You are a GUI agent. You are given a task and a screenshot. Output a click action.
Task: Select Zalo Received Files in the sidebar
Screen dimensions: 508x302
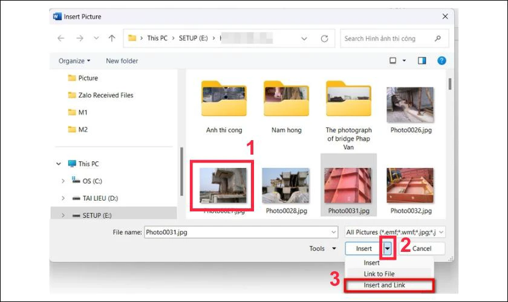tap(101, 95)
